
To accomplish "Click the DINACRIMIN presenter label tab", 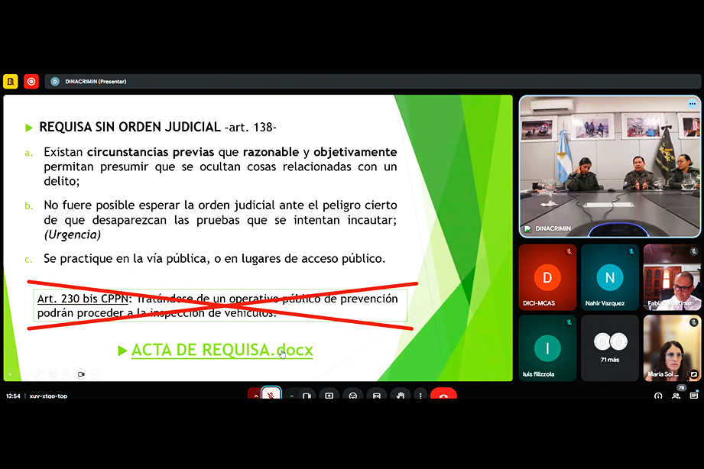I will pyautogui.click(x=89, y=81).
